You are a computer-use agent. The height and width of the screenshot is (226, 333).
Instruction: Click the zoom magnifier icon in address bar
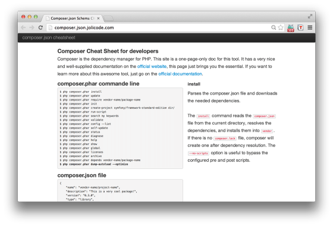pyautogui.click(x=274, y=27)
